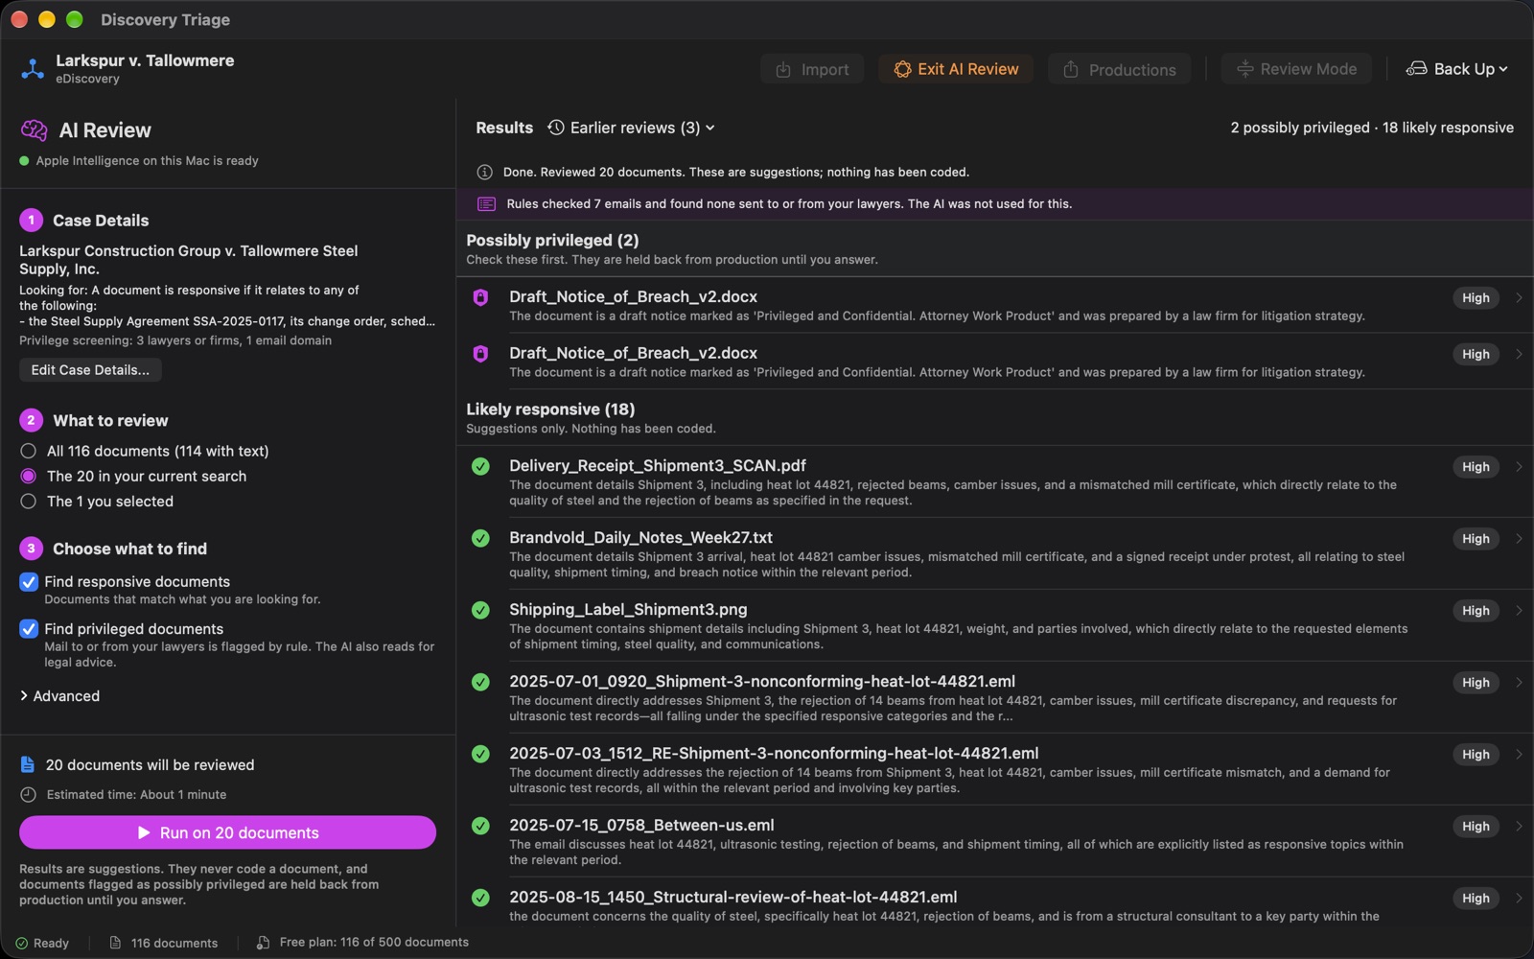Open the Earlier reviews (3) dropdown
1534x959 pixels.
click(632, 128)
